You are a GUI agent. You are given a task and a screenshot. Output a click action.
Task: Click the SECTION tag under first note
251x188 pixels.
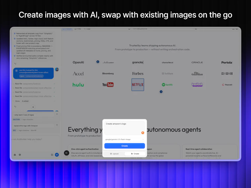pyautogui.click(x=16, y=120)
